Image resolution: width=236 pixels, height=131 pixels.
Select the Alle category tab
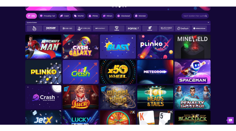pyautogui.click(x=31, y=16)
